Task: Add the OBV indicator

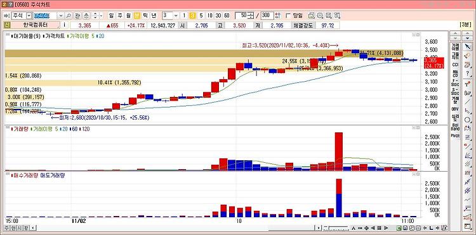Action: pyautogui.click(x=455, y=108)
